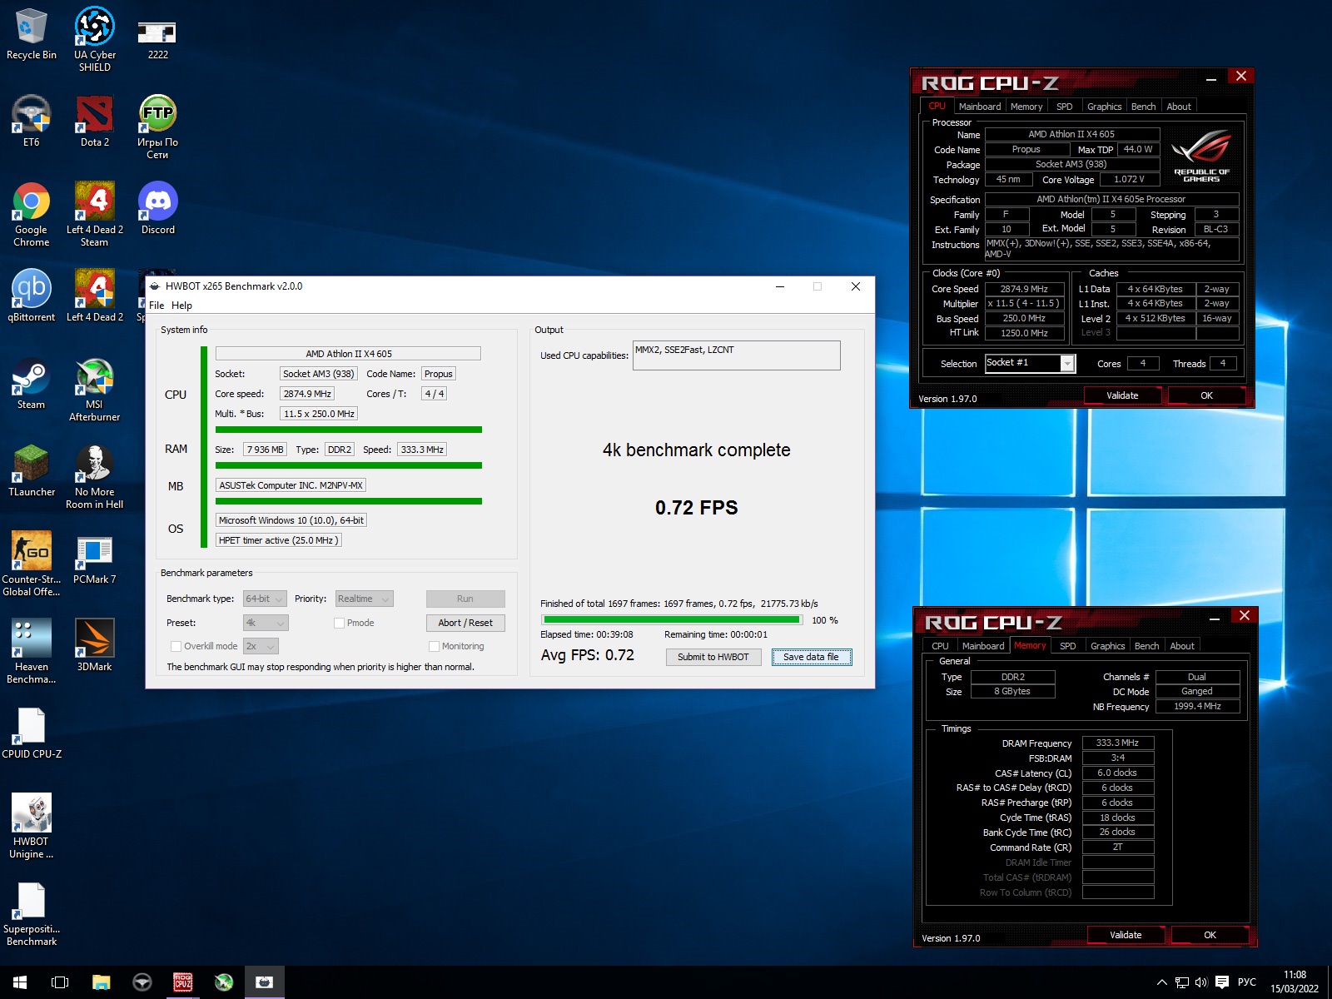The height and width of the screenshot is (999, 1332).
Task: Launch MSI Afterburner desktop icon
Action: (x=95, y=389)
